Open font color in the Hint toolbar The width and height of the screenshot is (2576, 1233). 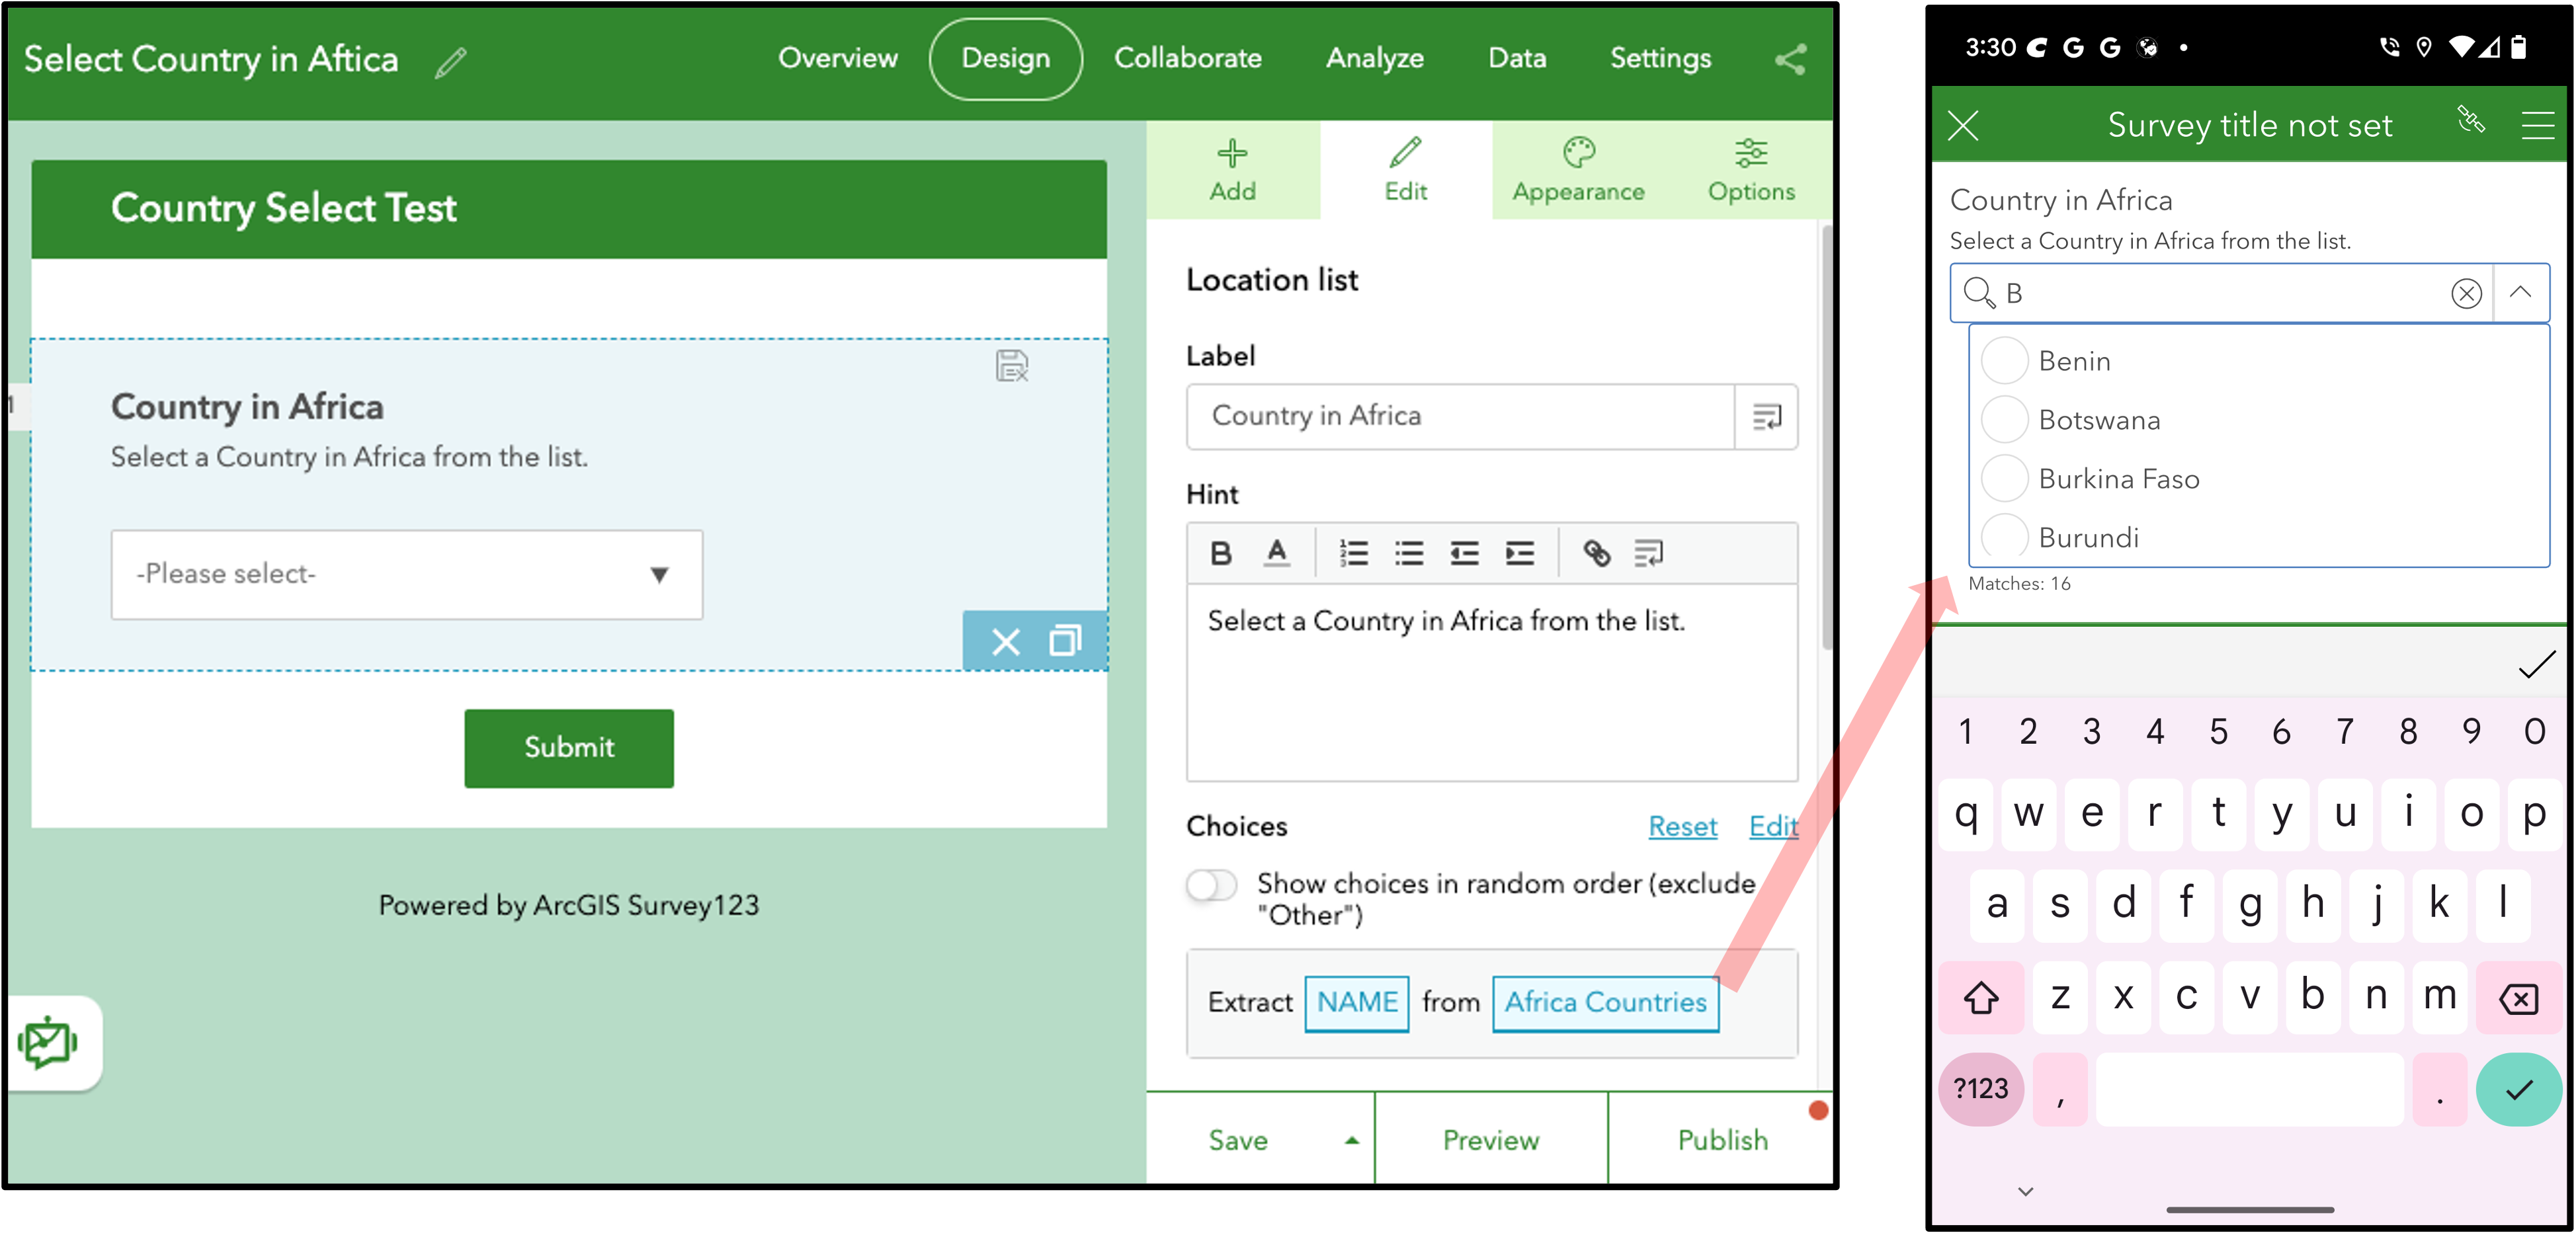click(1276, 553)
